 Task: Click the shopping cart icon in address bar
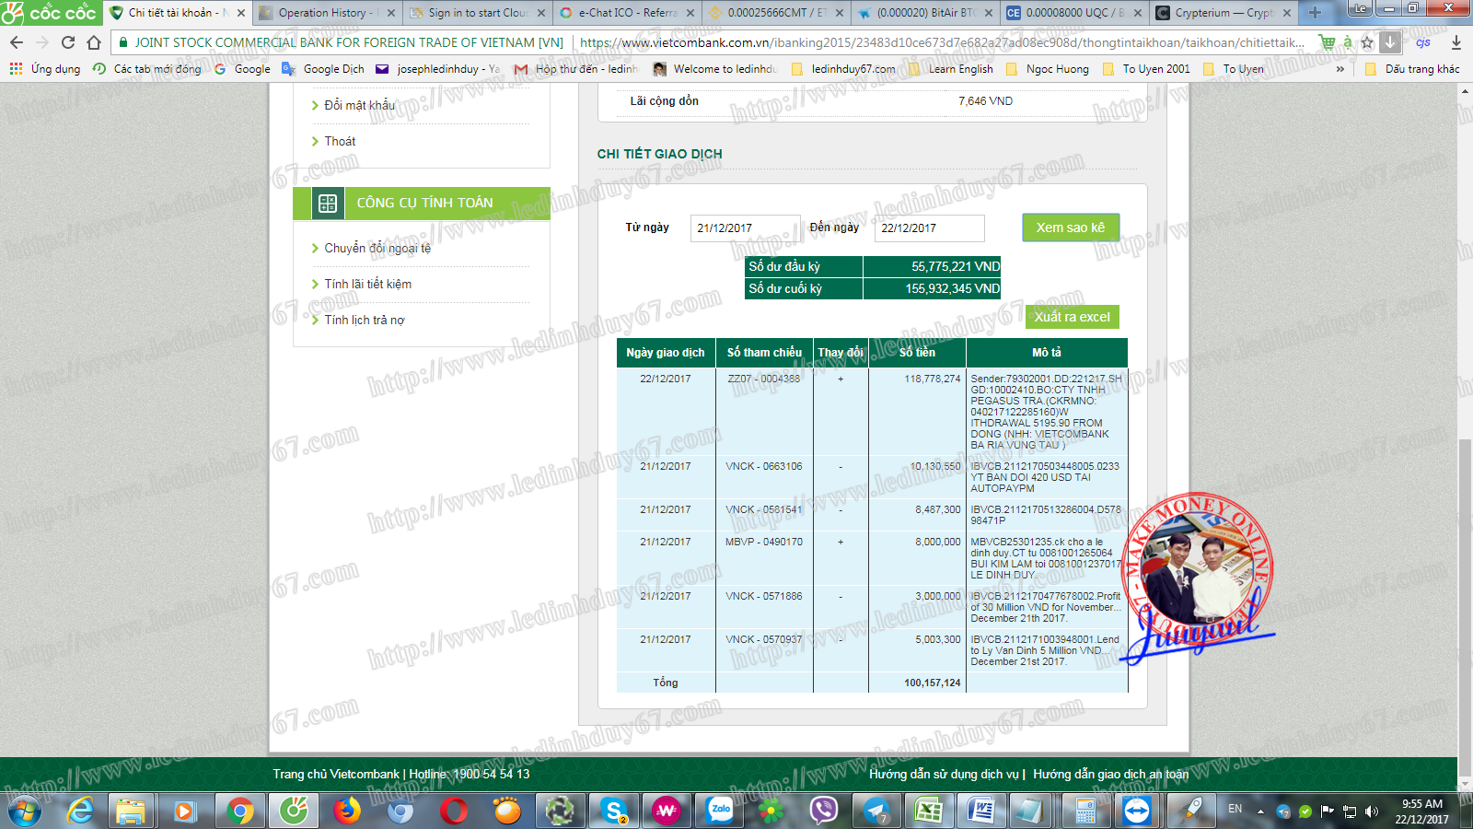click(1327, 42)
